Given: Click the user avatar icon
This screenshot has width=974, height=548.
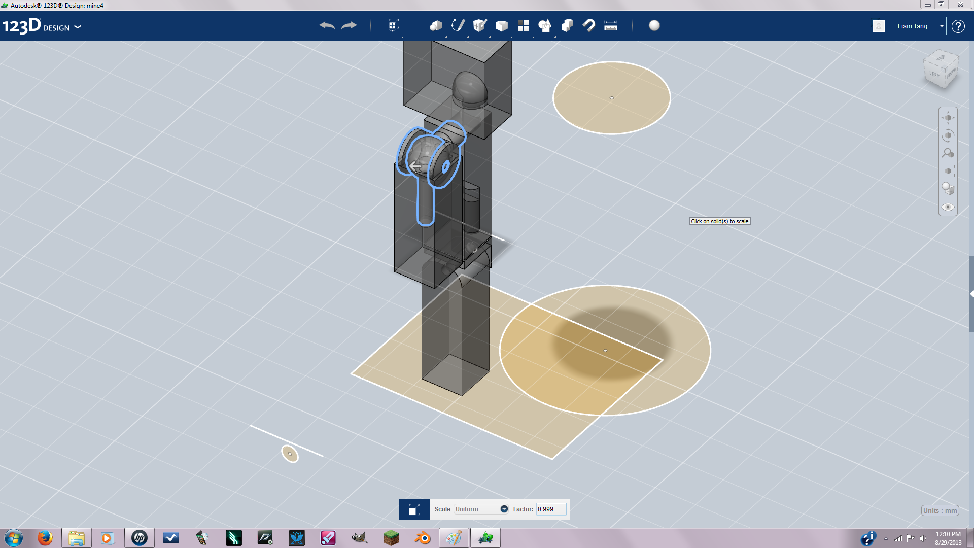Looking at the screenshot, I should tap(879, 26).
